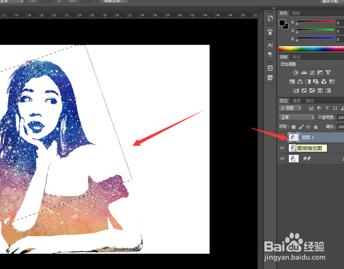The image size is (344, 269).
Task: Pick a color from the spectrum ramp
Action: click(x=311, y=48)
